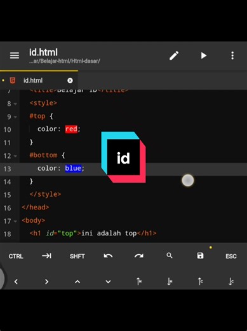Tap the CTRL key
Image resolution: width=247 pixels, height=331 pixels.
click(x=16, y=256)
